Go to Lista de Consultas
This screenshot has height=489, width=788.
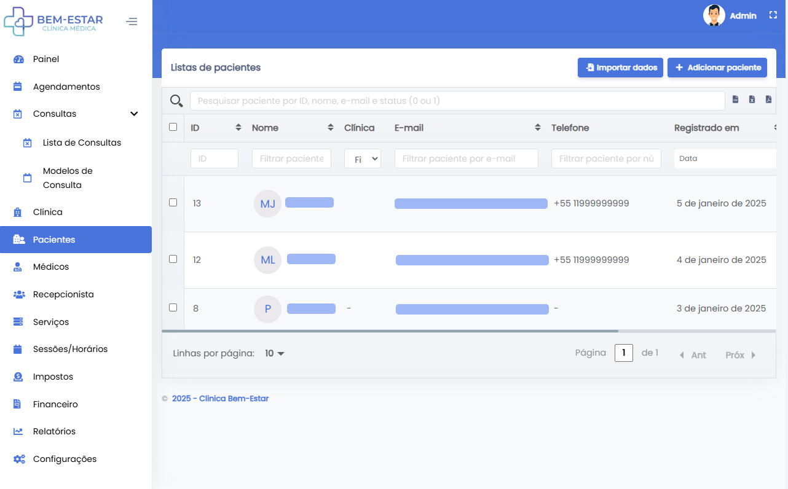click(x=82, y=143)
